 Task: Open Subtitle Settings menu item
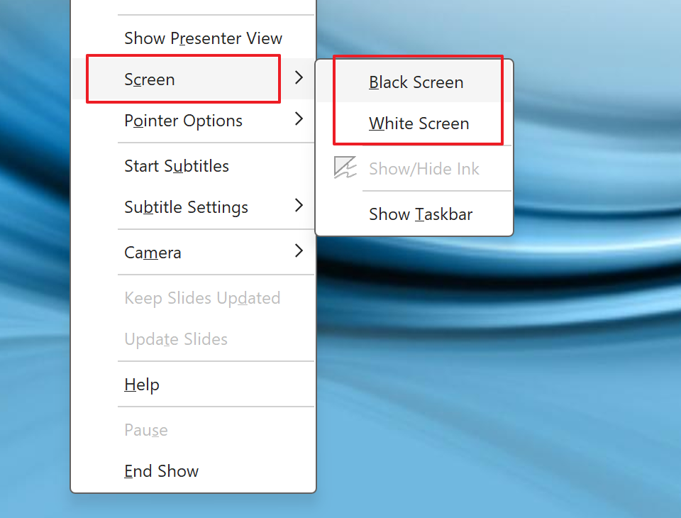[x=186, y=207]
